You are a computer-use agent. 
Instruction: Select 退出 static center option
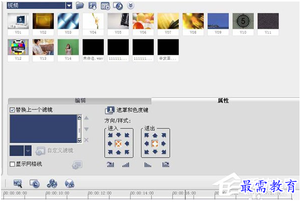(155, 144)
